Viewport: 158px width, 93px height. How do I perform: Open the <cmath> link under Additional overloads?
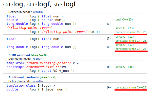pyautogui.click(x=38, y=81)
